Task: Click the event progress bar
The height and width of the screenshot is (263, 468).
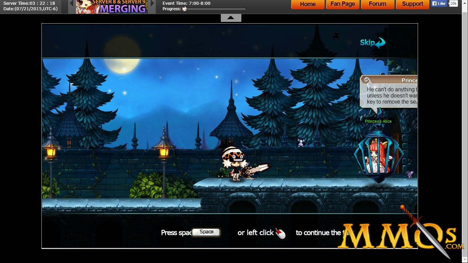Action: [x=214, y=9]
